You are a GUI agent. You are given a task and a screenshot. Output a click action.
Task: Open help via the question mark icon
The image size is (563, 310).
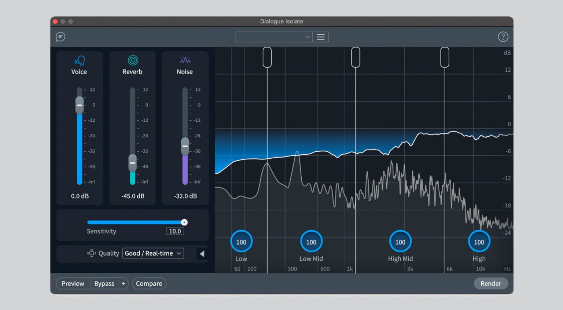[x=503, y=37]
